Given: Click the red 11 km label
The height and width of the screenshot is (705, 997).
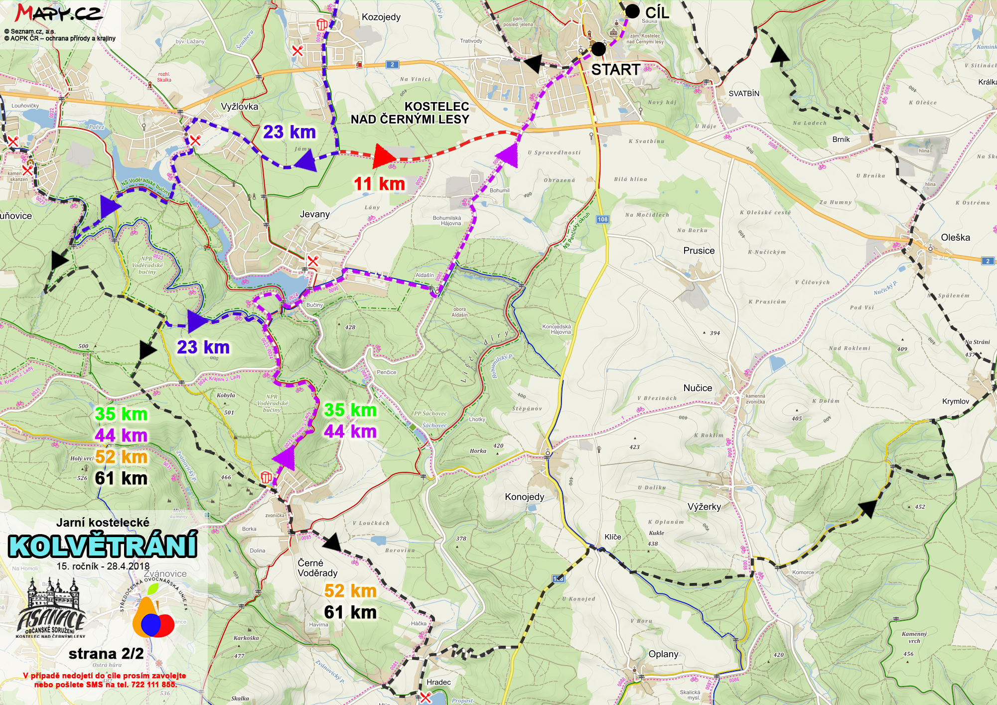Looking at the screenshot, I should tap(379, 184).
